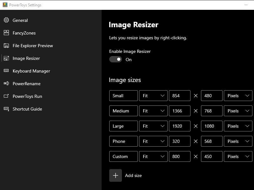Edit the Phone preset name field
This screenshot has height=190, width=254.
pyautogui.click(x=124, y=141)
